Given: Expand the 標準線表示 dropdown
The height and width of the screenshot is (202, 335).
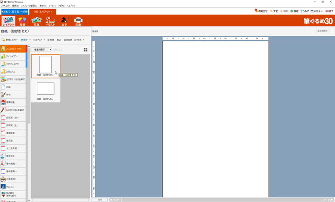Looking at the screenshot, I should [x=50, y=50].
